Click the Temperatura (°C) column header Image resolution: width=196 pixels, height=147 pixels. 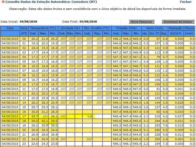click(43, 28)
